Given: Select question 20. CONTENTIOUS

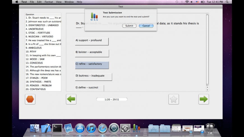Looking at the screenshot, I should pyautogui.click(x=43, y=89).
